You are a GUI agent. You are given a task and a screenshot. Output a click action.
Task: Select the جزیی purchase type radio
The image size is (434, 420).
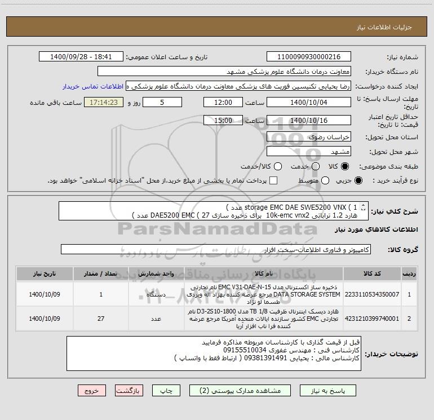tap(358, 180)
